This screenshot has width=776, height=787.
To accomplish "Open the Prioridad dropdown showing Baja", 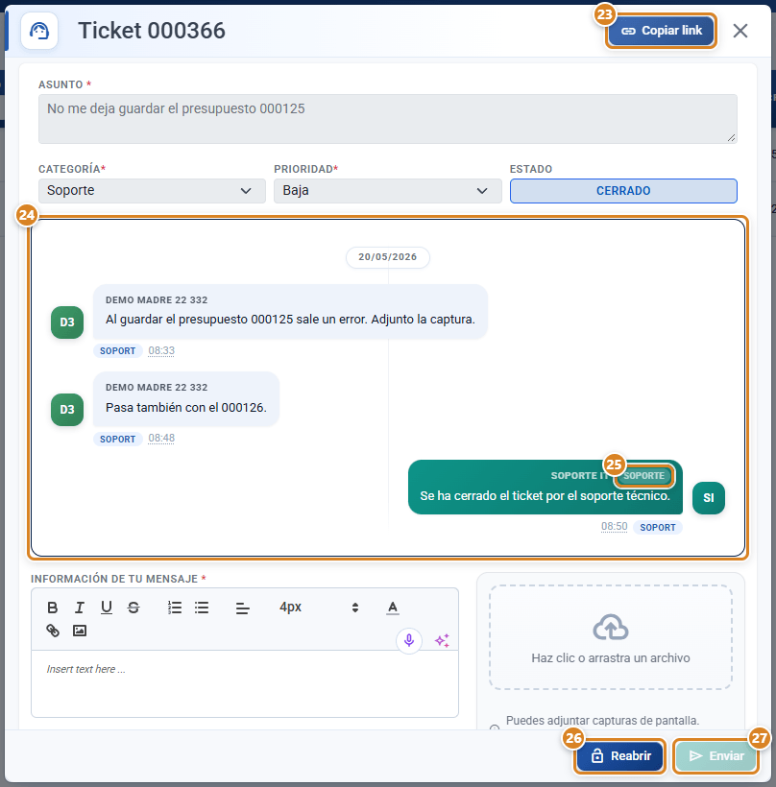I will (x=388, y=191).
